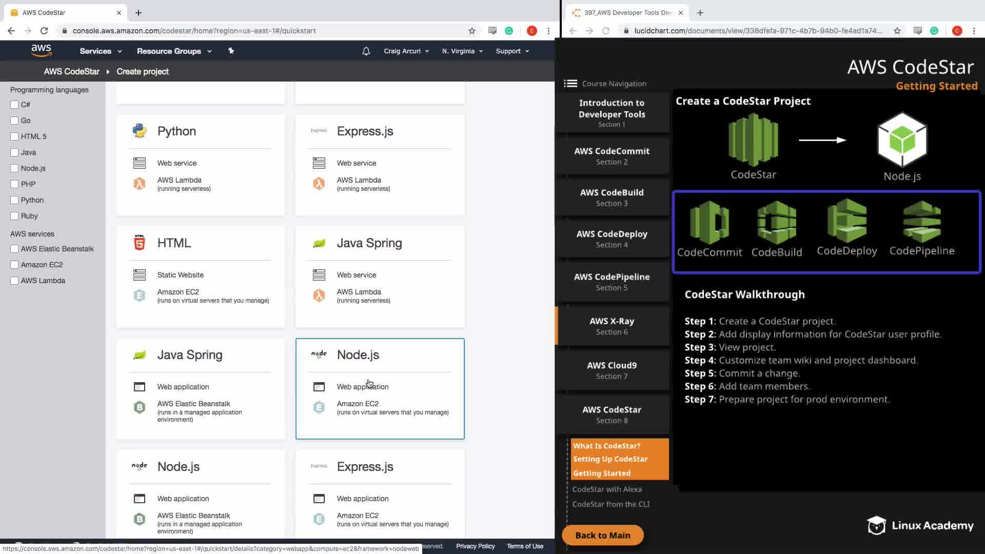985x554 pixels.
Task: Check the Node.js language filter
Action: 14,168
